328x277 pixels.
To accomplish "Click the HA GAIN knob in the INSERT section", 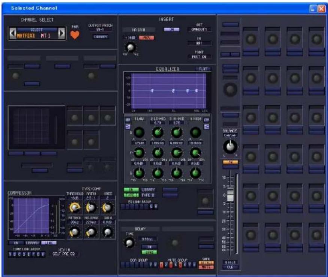I will (x=130, y=48).
